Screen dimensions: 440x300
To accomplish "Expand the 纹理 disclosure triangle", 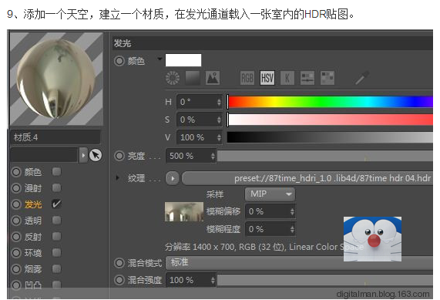I will click(x=118, y=177).
